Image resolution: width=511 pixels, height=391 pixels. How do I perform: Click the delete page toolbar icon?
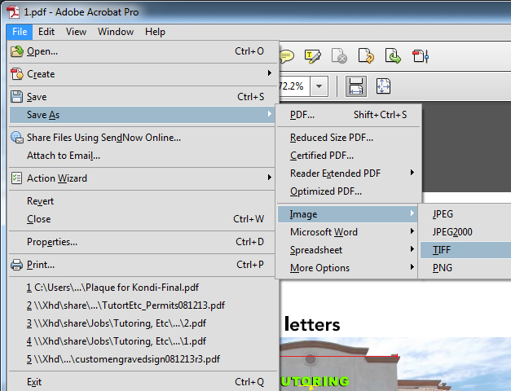pos(339,56)
